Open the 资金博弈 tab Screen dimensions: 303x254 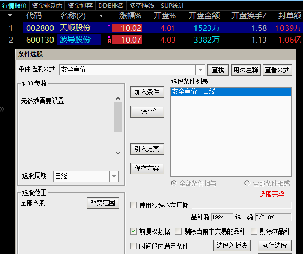click(x=80, y=6)
